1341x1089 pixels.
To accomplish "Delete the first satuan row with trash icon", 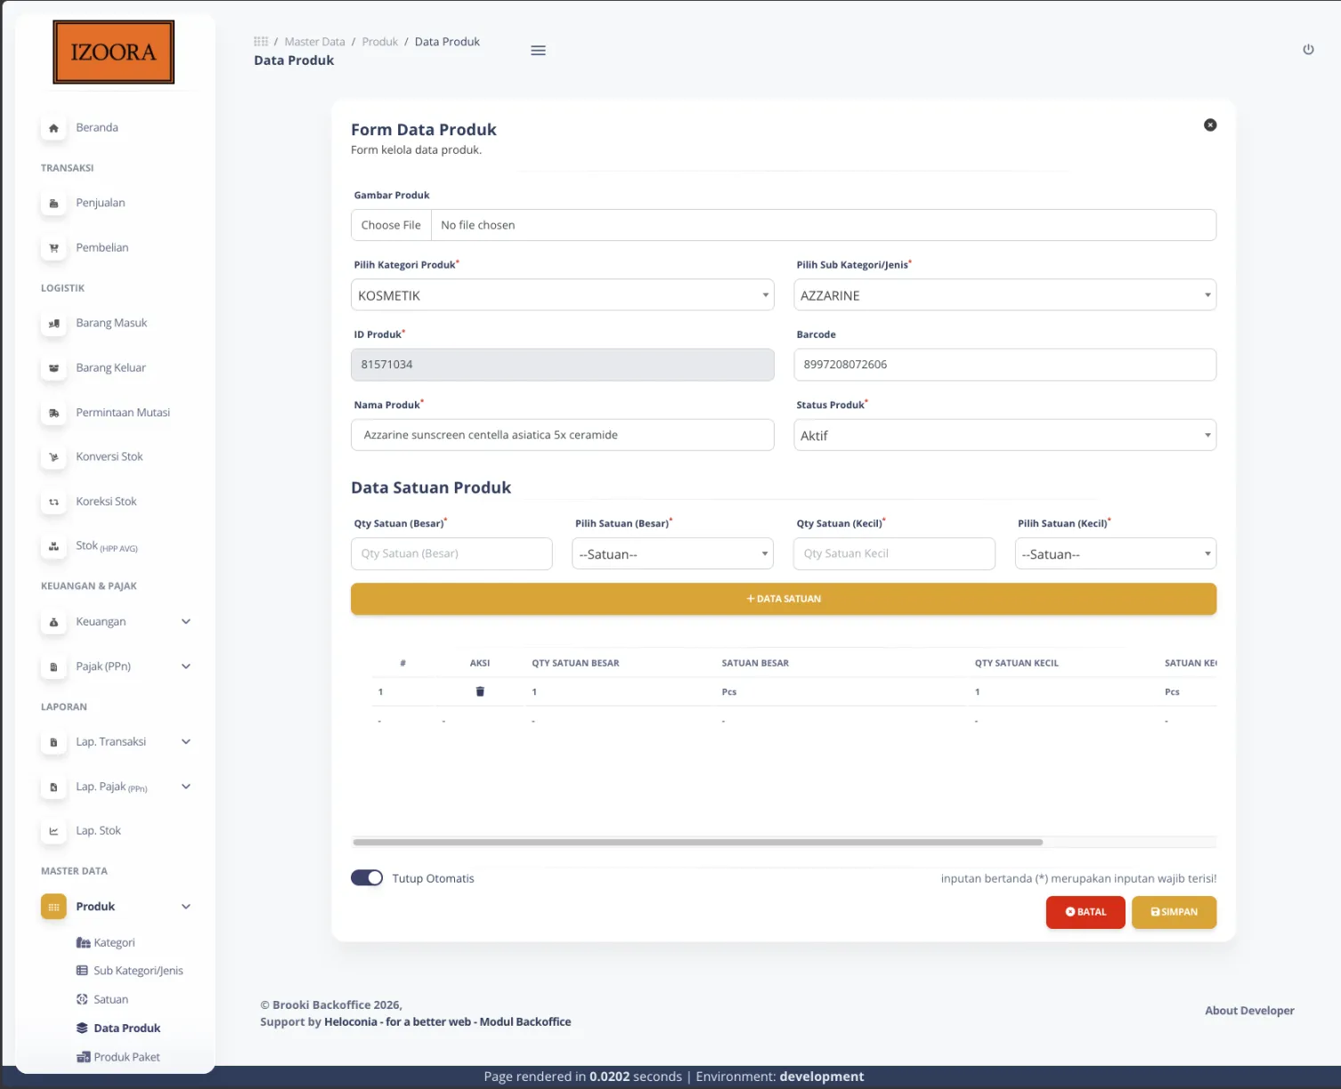I will coord(480,691).
